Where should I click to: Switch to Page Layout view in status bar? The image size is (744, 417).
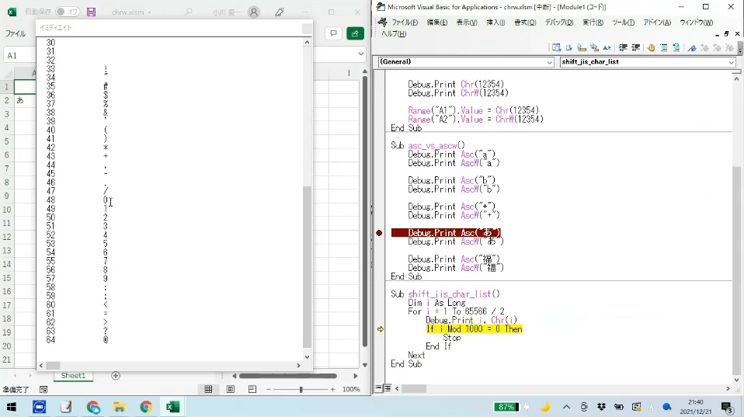pyautogui.click(x=229, y=389)
